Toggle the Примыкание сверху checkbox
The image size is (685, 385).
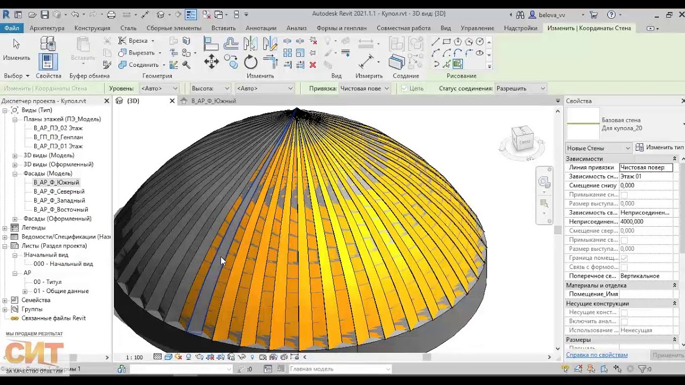click(x=624, y=240)
